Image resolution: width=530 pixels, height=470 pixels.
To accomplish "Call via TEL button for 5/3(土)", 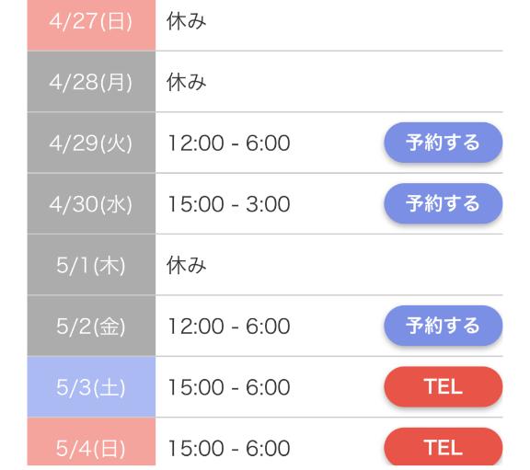I will coord(444,386).
